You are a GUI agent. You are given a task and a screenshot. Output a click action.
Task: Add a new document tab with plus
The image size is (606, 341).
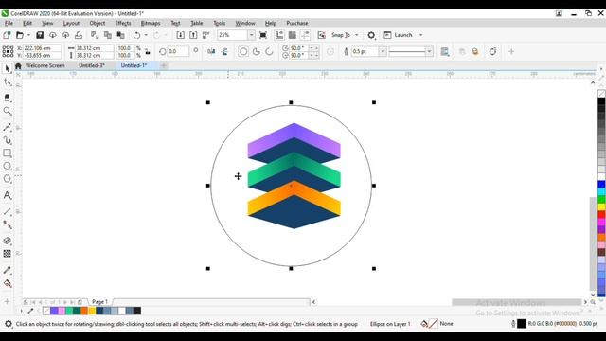tap(164, 65)
